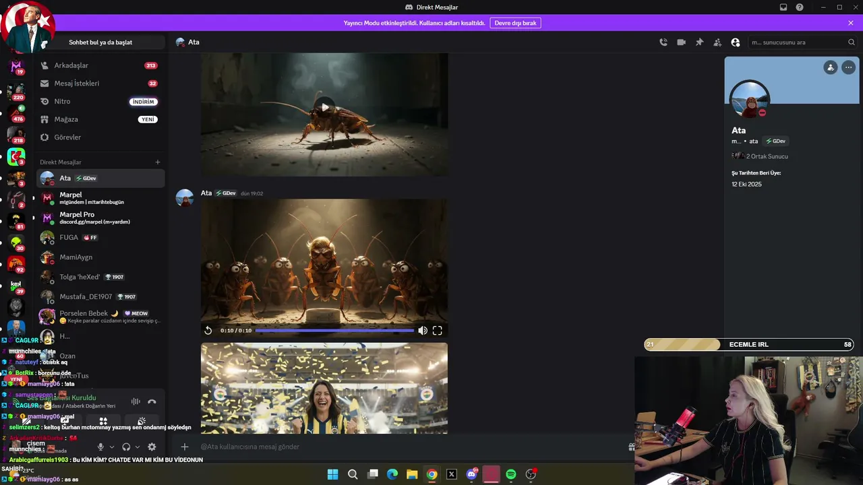The height and width of the screenshot is (485, 863).
Task: Open user settings with the gear icon
Action: 152,447
